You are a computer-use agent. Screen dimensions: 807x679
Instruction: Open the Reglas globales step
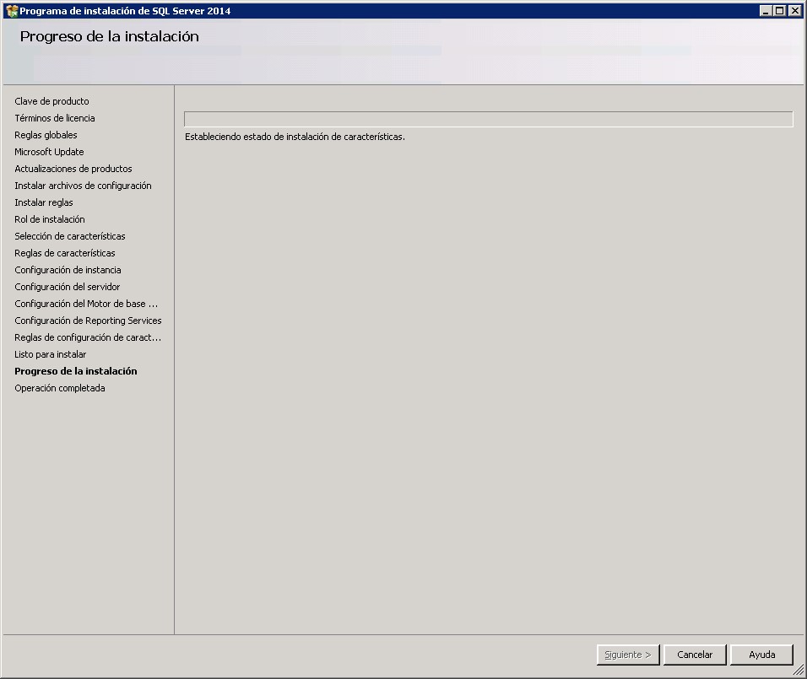tap(46, 135)
